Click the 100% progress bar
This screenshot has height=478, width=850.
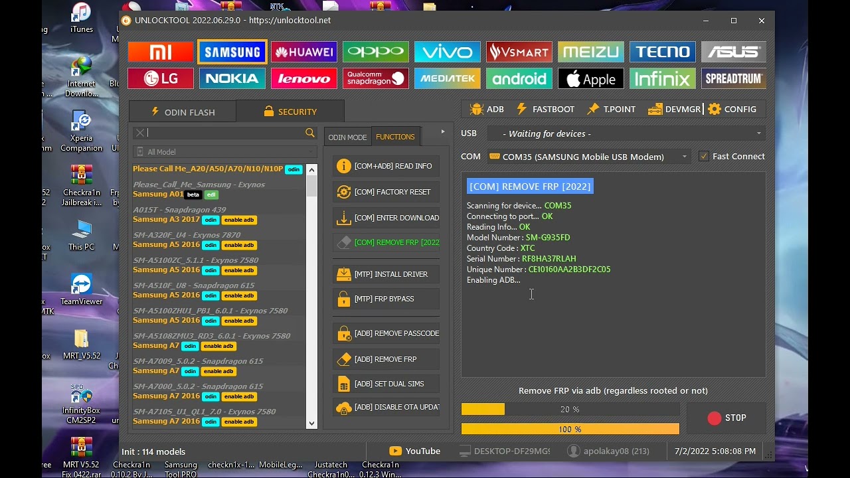point(570,430)
